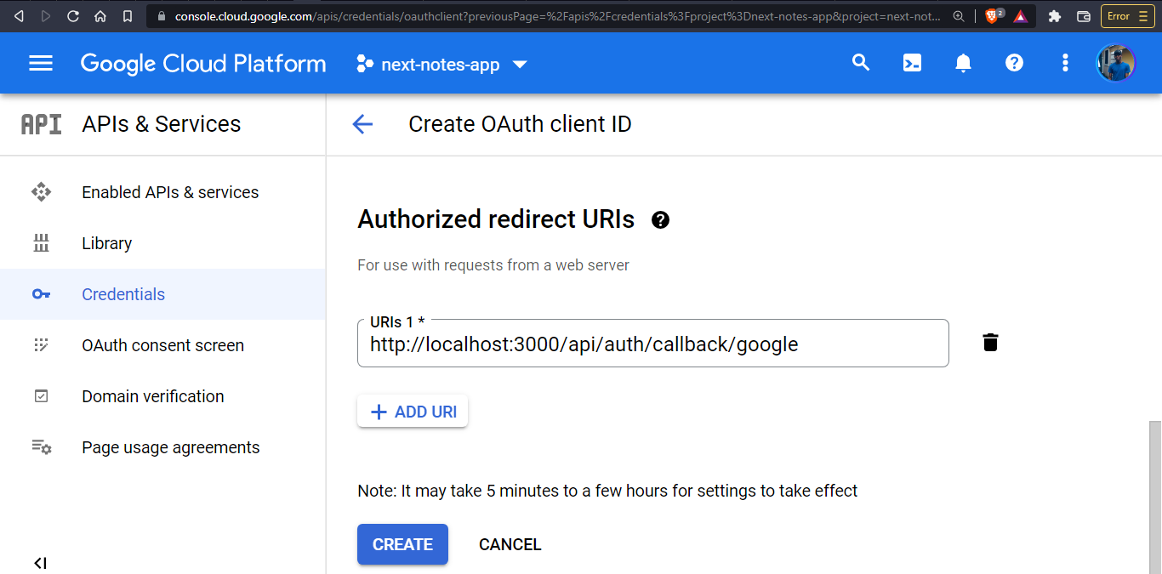The image size is (1162, 574).
Task: Click ADD URI button
Action: tap(413, 412)
